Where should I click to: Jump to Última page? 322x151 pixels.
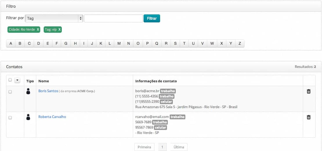pyautogui.click(x=179, y=147)
